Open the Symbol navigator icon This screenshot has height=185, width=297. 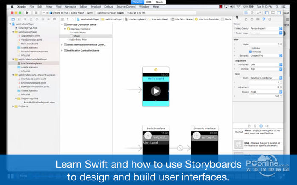pos(19,19)
